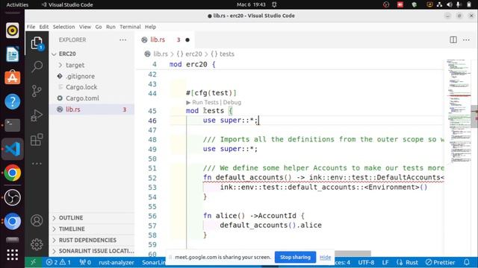Show Applications grid in the dock
This screenshot has height=268, width=478.
[x=13, y=255]
